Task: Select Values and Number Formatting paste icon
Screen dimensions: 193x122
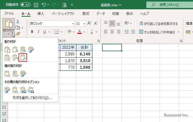Action: 15,74
